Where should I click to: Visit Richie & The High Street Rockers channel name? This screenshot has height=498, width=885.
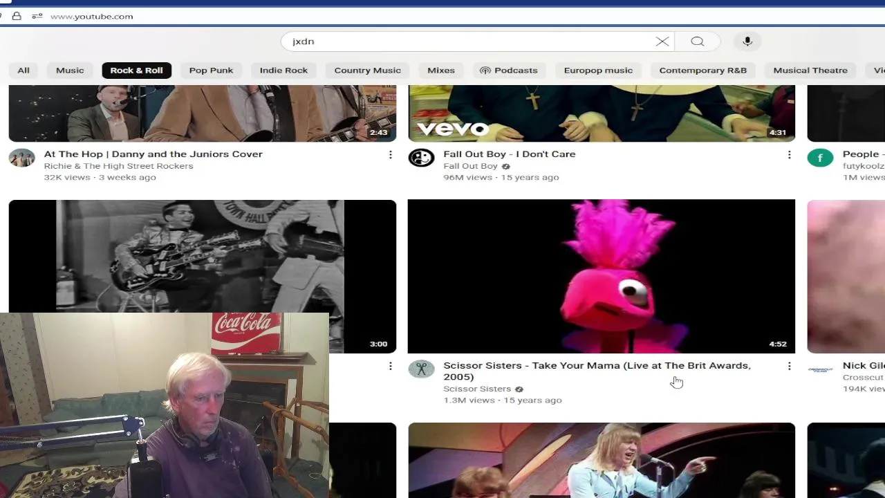pyautogui.click(x=118, y=166)
